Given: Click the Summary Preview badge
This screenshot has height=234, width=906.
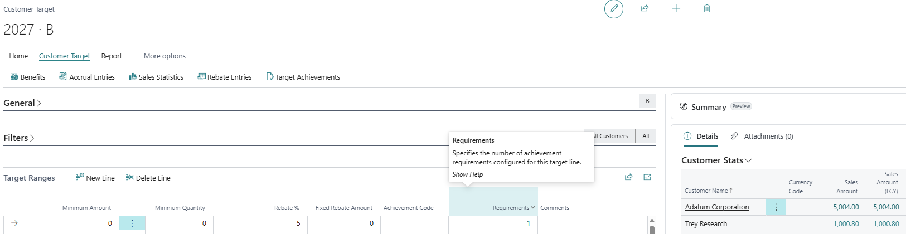Looking at the screenshot, I should (x=741, y=106).
